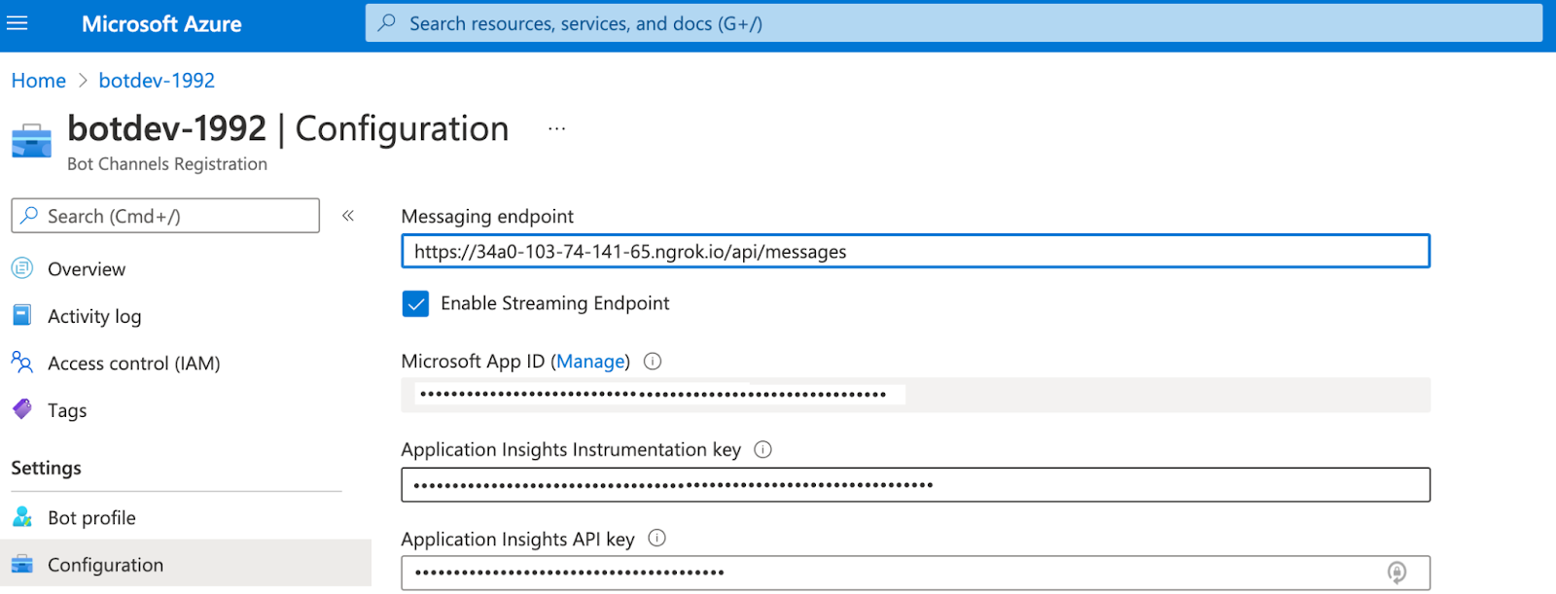
Task: Click the Messaging endpoint label
Action: pos(487,217)
